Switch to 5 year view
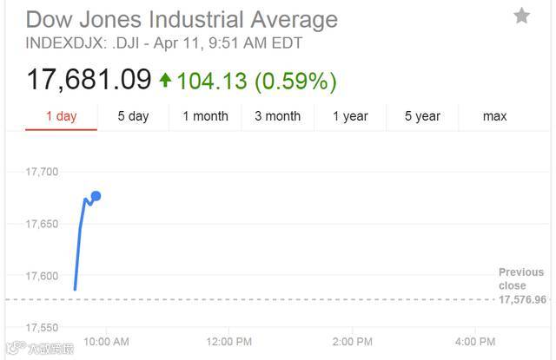The height and width of the screenshot is (360, 556). click(423, 116)
